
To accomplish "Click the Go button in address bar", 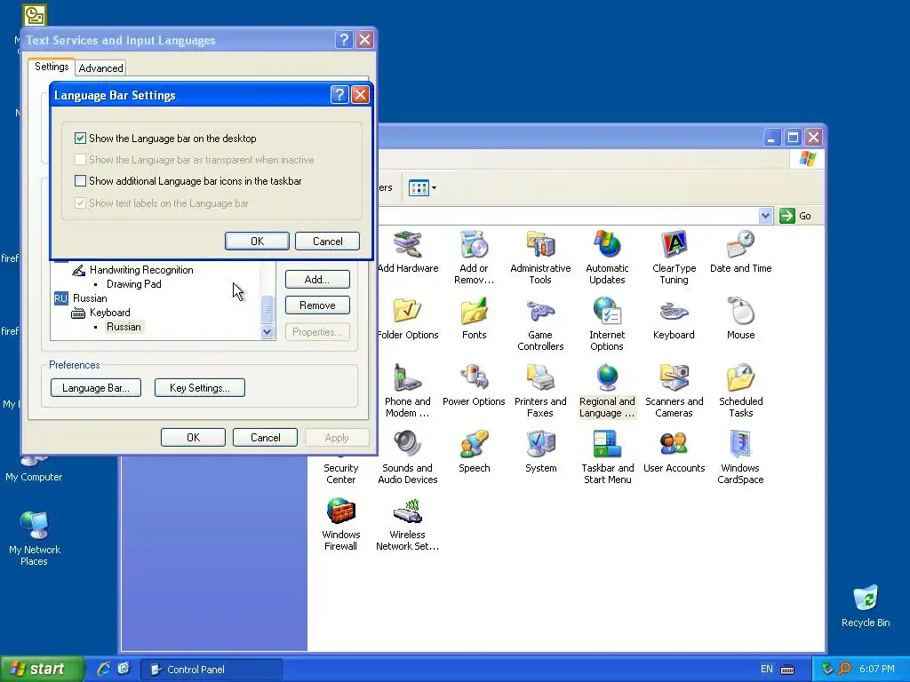I will [795, 216].
